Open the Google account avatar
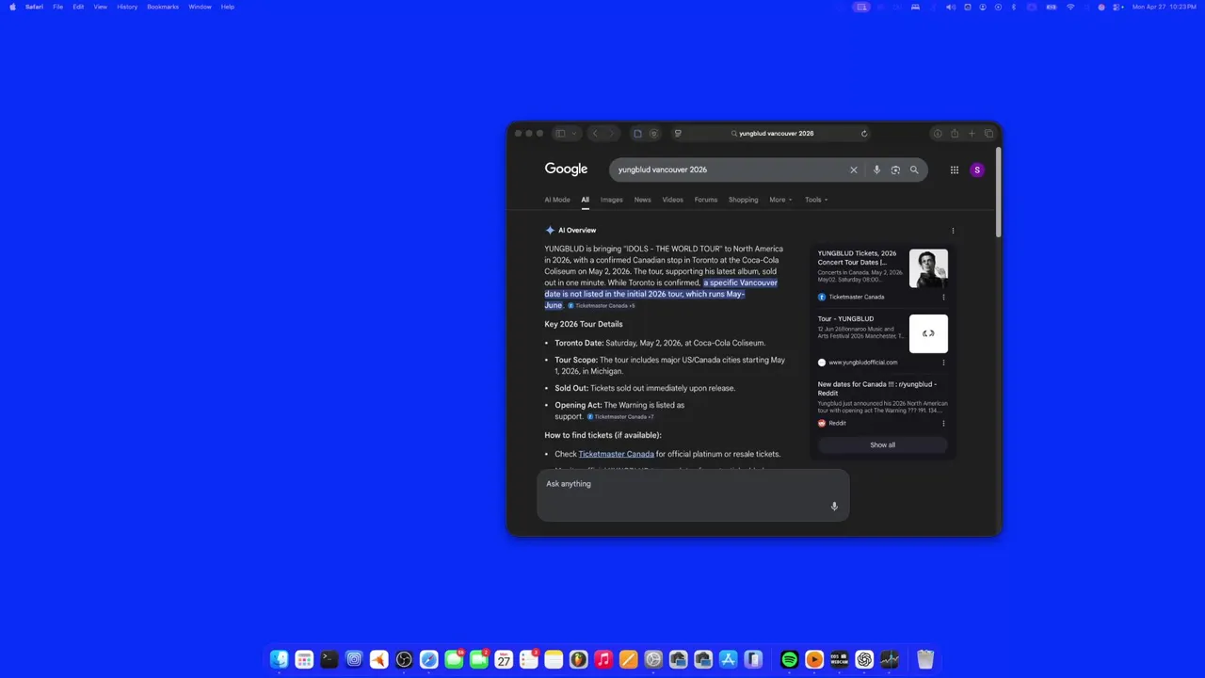 tap(977, 170)
